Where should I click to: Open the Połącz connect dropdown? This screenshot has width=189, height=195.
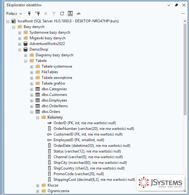(x=14, y=14)
